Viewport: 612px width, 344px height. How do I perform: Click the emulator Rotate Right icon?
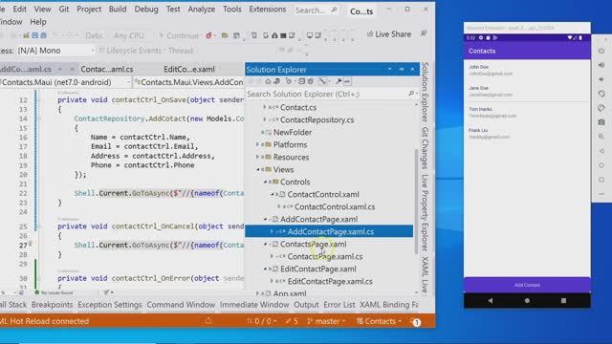[601, 108]
